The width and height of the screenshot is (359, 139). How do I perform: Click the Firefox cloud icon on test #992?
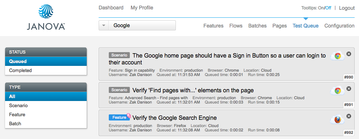coord(337,119)
